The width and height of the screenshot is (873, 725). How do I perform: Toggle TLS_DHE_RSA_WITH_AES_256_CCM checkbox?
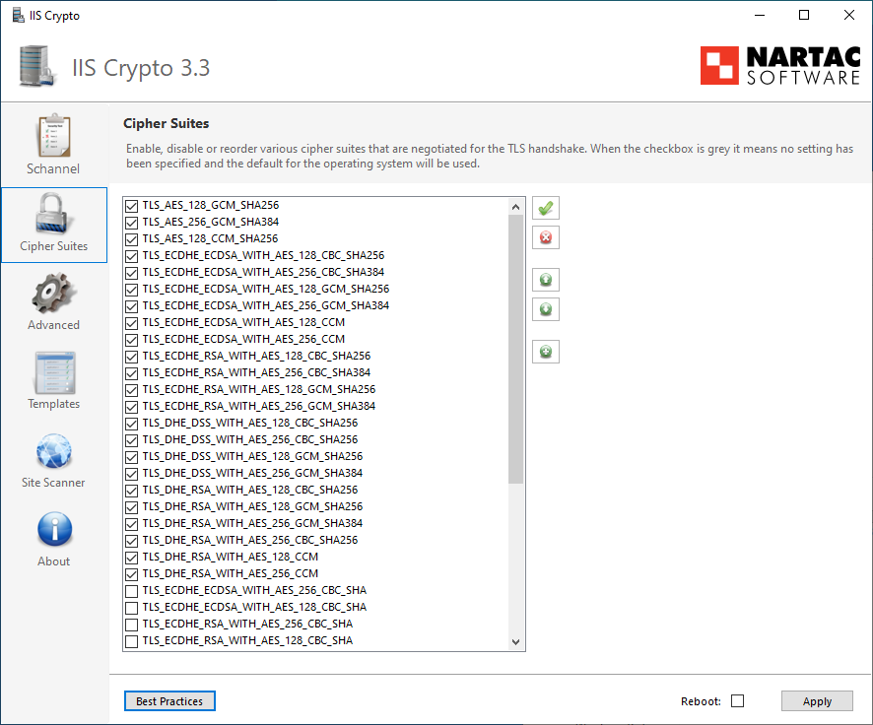point(131,574)
